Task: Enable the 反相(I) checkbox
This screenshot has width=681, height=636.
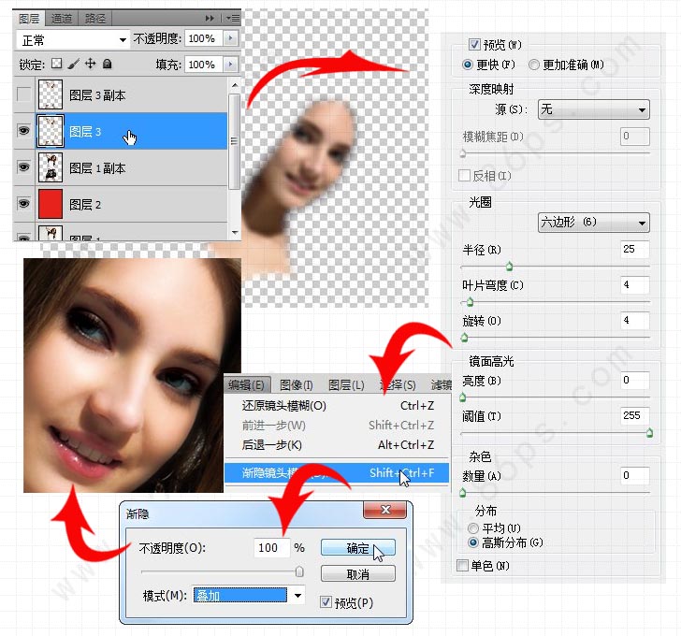Action: click(x=464, y=176)
